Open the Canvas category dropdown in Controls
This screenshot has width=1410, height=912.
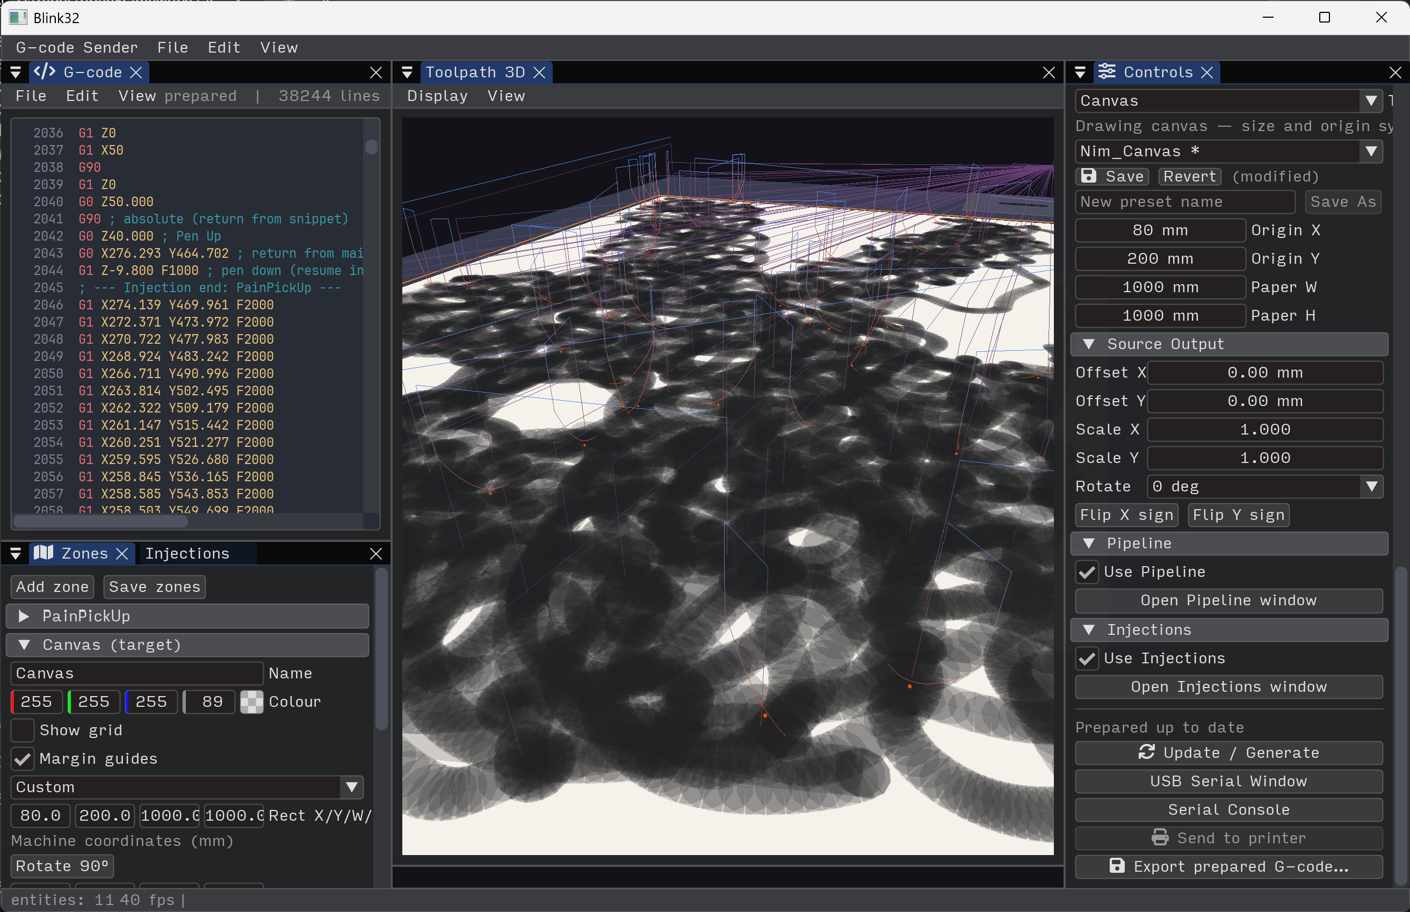[1229, 100]
